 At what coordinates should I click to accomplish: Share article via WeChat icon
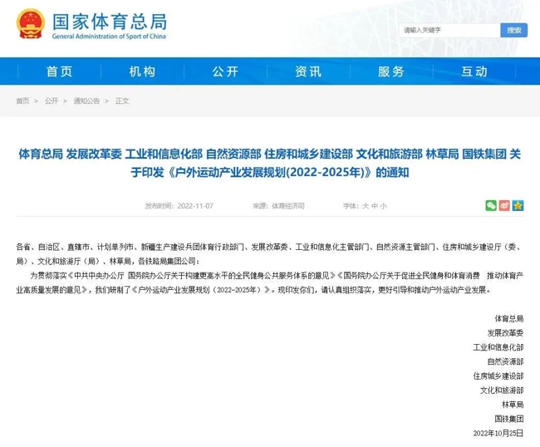491,205
